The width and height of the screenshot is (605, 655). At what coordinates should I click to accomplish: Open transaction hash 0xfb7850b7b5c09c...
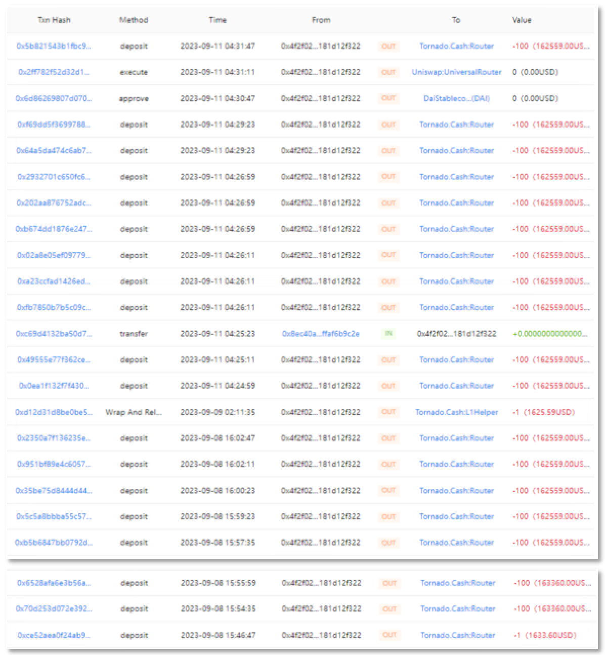pos(54,307)
